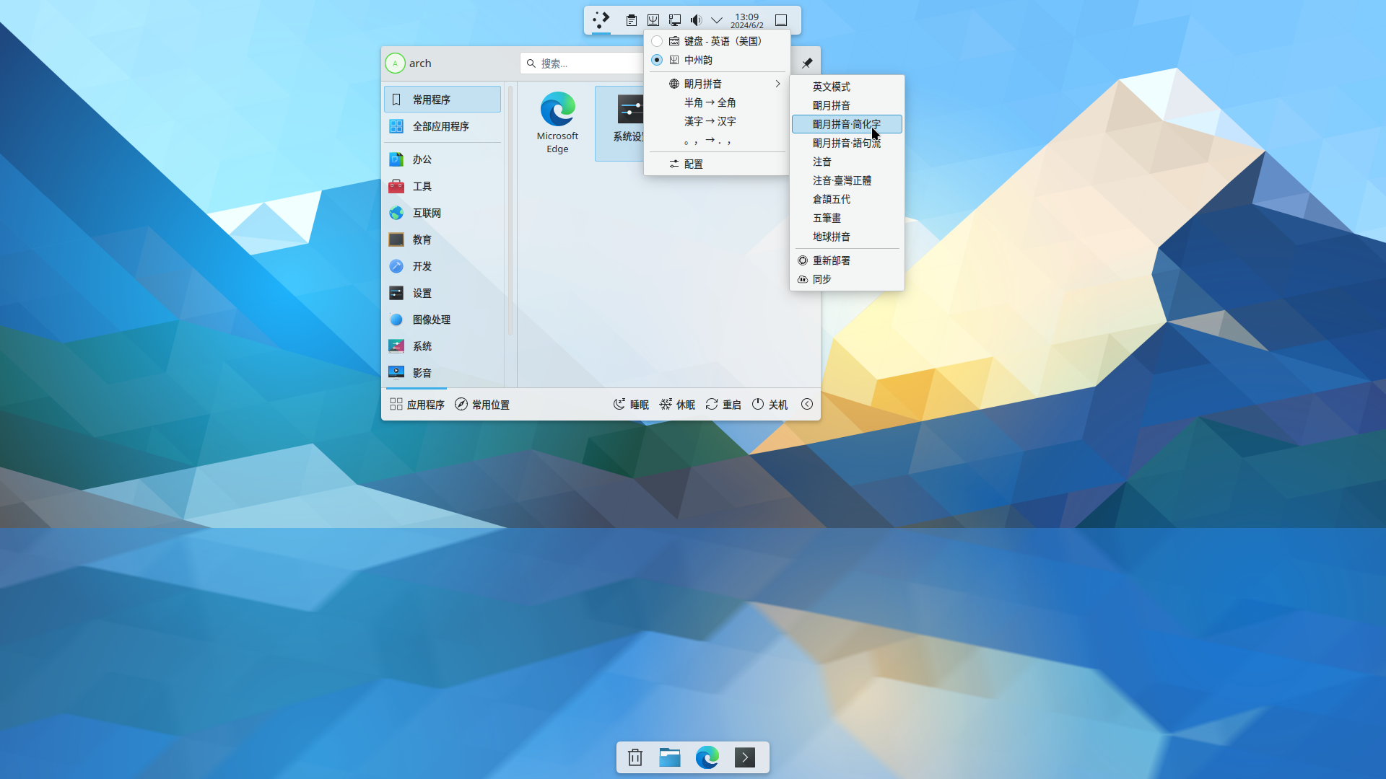
Task: Open the clipboard tray icon
Action: click(x=632, y=20)
